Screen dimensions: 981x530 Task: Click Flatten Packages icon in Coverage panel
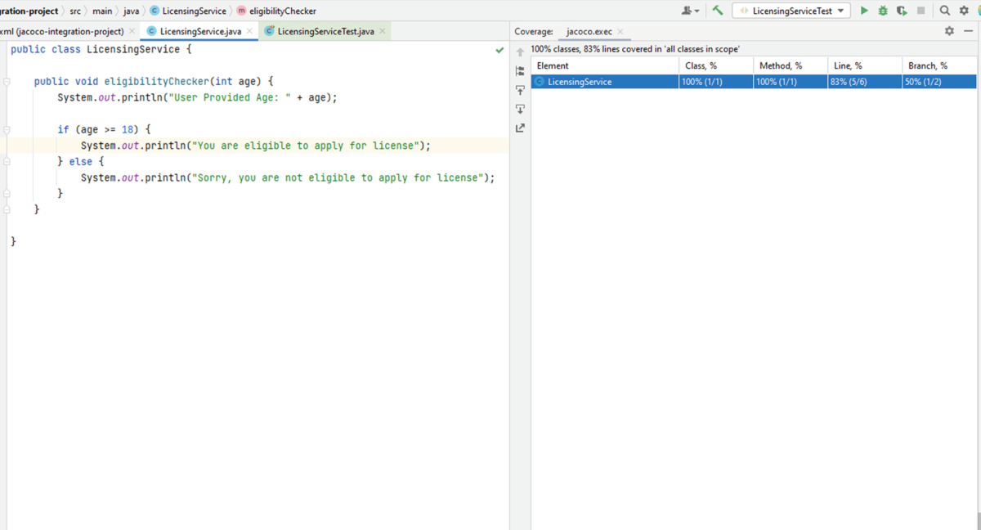click(520, 71)
